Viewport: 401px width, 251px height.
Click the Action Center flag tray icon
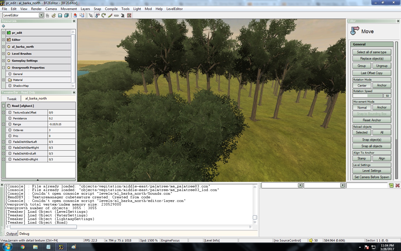pos(367,247)
